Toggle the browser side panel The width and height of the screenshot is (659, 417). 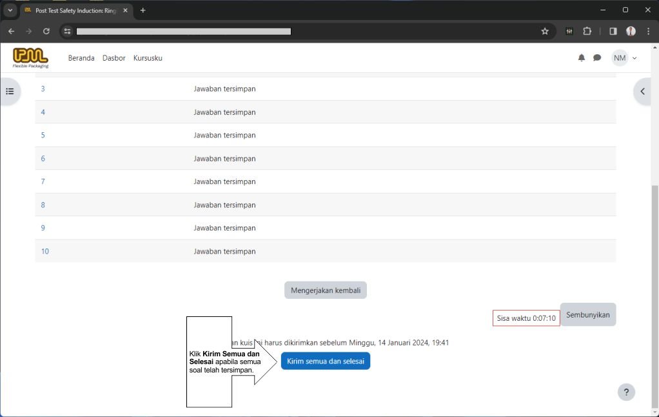click(x=613, y=31)
